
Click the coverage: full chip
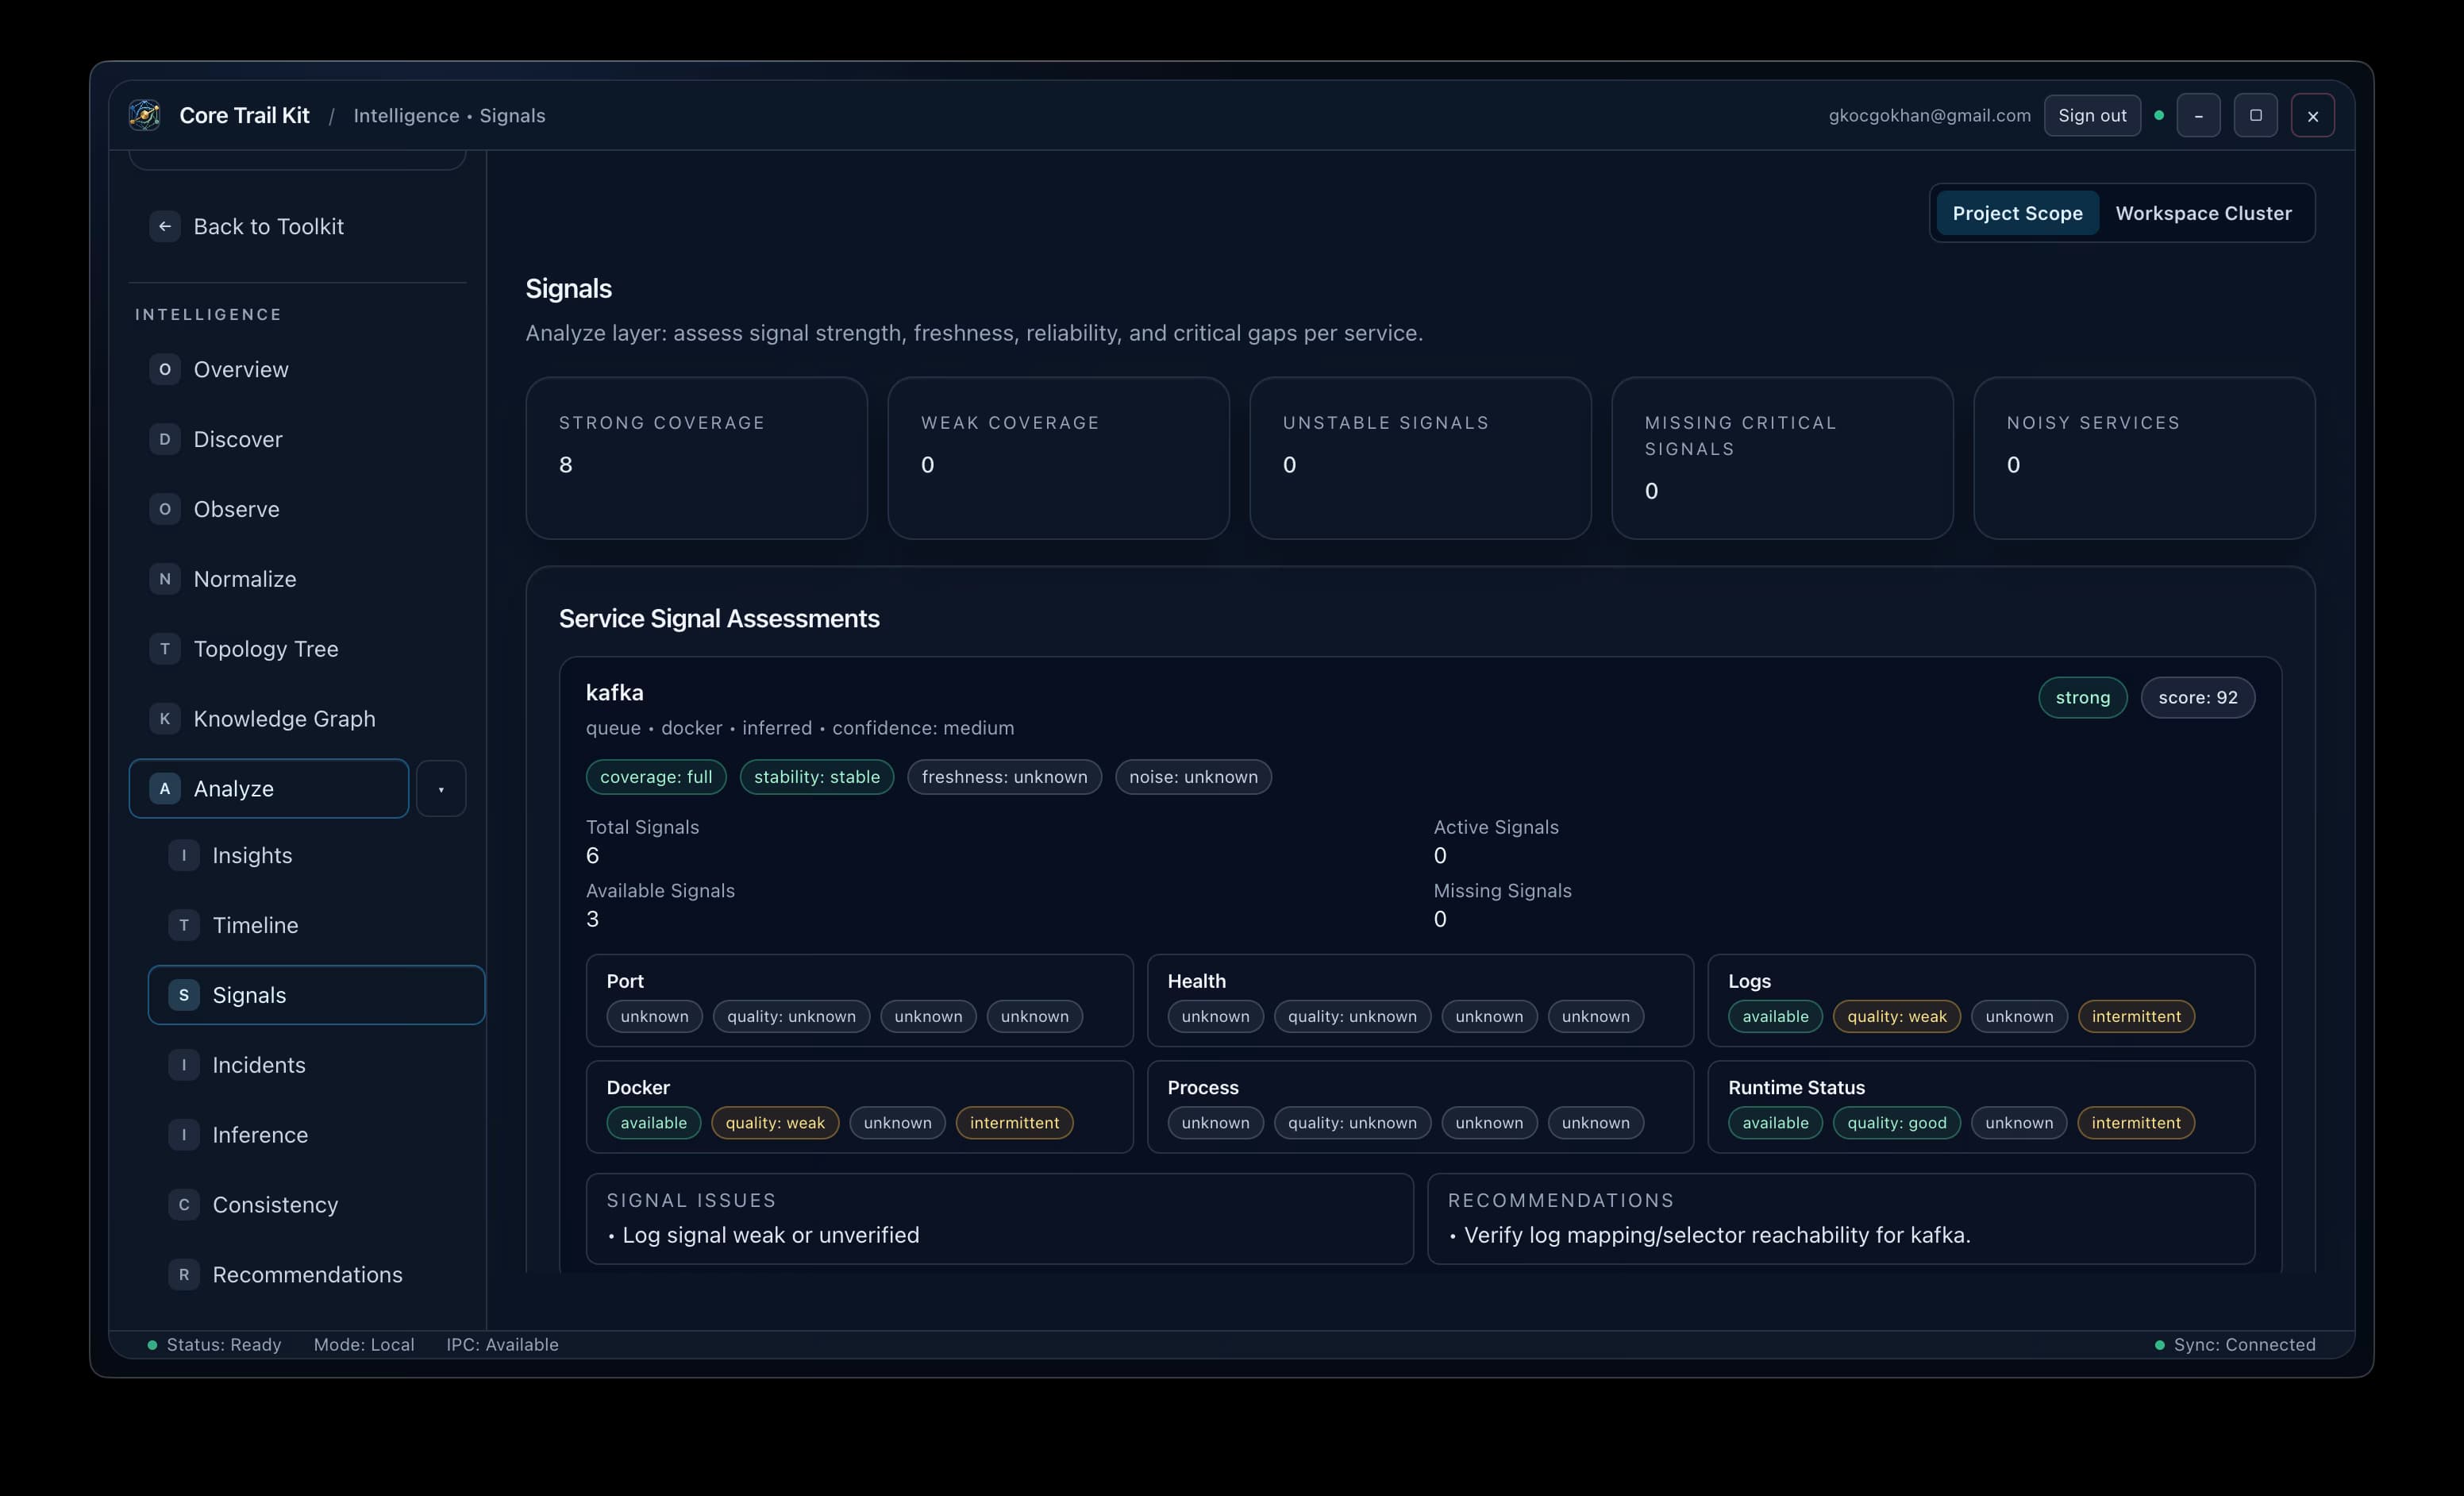pos(656,777)
